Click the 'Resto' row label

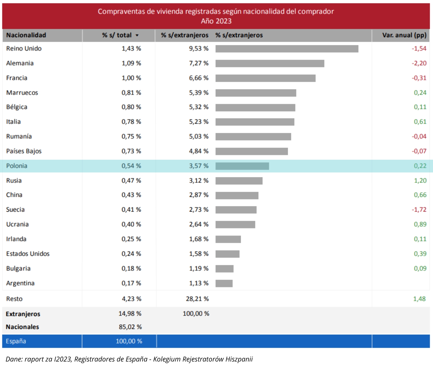(14, 299)
